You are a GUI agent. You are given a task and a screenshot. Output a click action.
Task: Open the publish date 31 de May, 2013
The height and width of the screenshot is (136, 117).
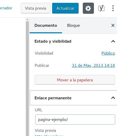(x=93, y=66)
